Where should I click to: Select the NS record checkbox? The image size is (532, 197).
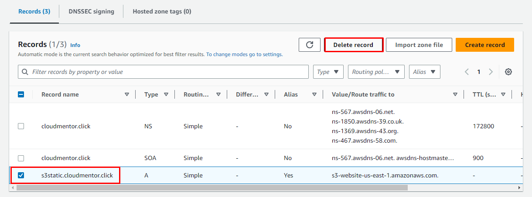21,126
